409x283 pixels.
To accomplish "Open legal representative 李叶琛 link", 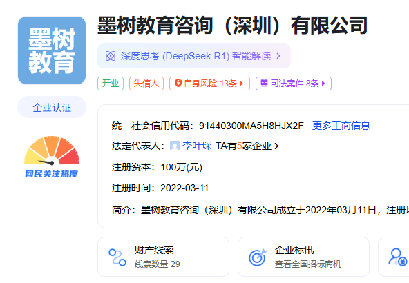I will pyautogui.click(x=197, y=146).
